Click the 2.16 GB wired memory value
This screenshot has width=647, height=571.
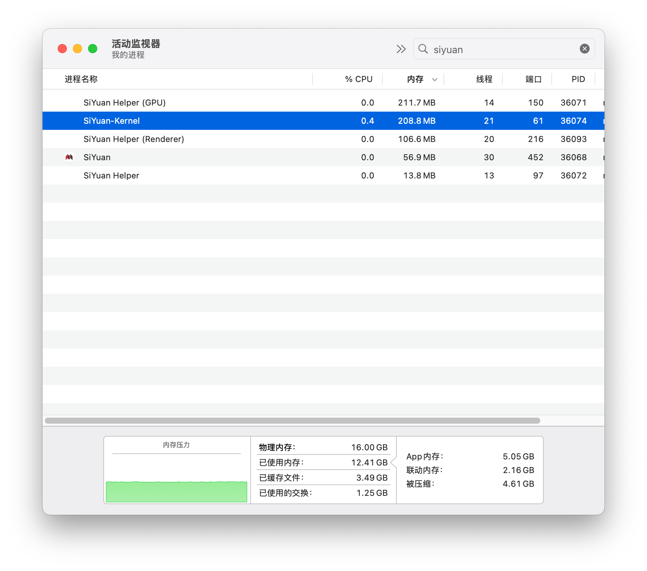(518, 470)
